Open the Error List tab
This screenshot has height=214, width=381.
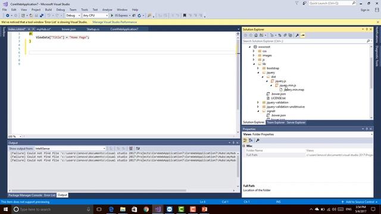pyautogui.click(x=49, y=195)
